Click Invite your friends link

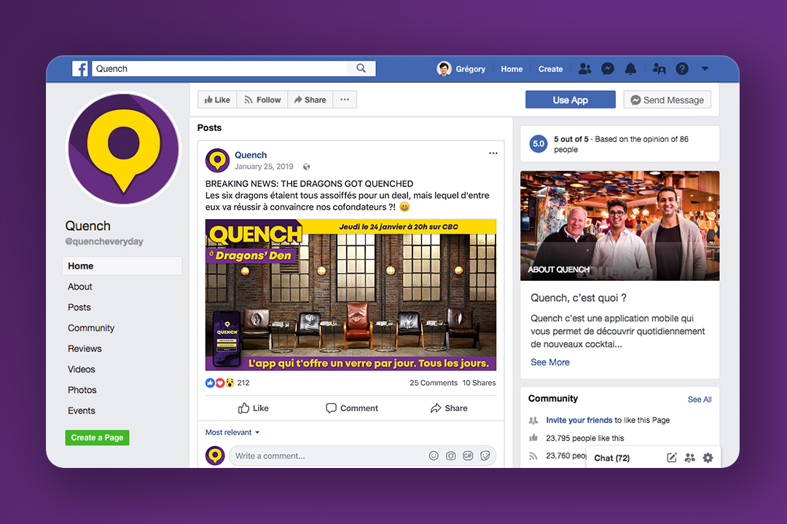pos(579,420)
